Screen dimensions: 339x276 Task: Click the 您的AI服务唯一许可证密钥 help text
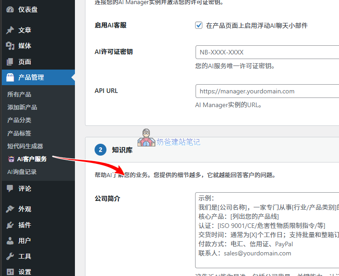tap(235, 66)
